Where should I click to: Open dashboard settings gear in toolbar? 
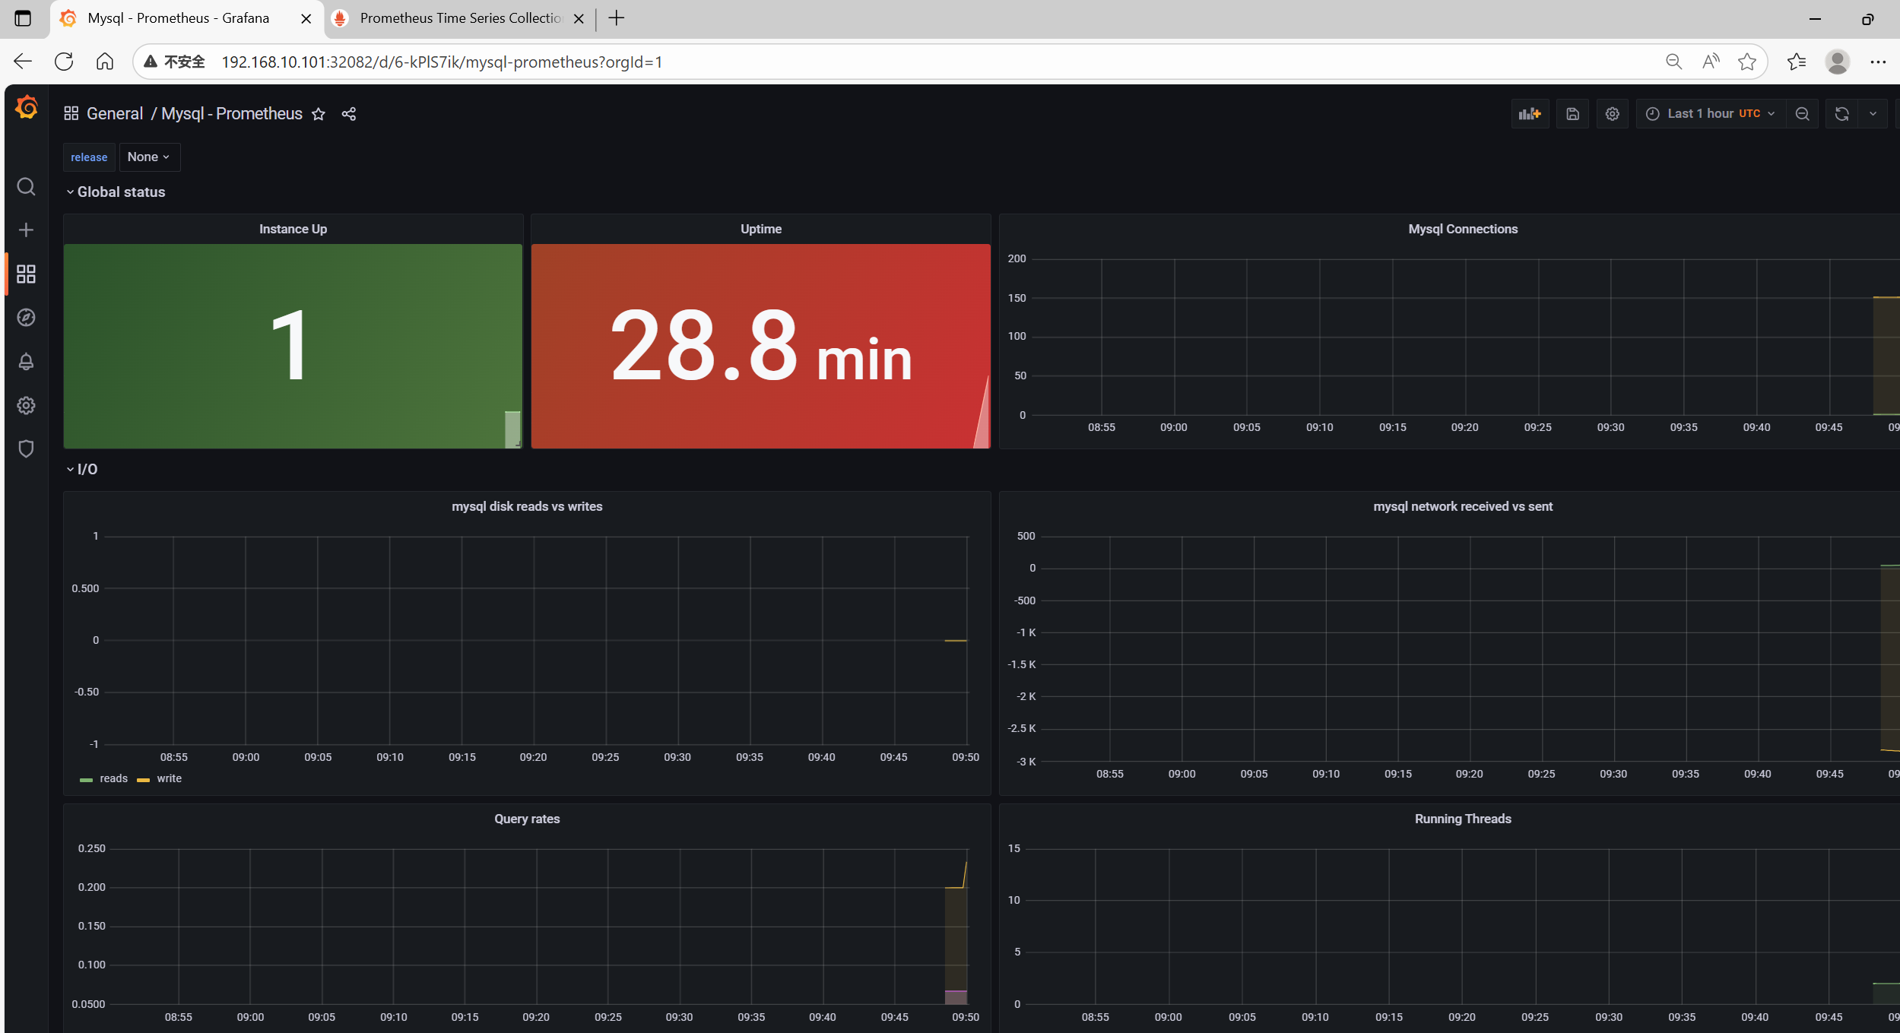pos(1612,114)
